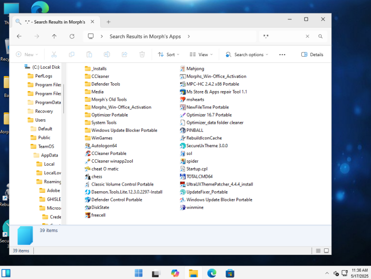The image size is (371, 279).
Task: Open the Mahjong game shortcut
Action: 192,69
